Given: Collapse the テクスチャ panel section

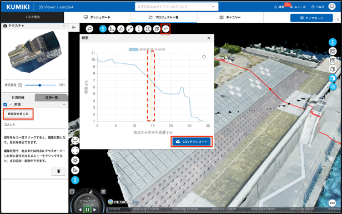Looking at the screenshot, I should (64, 26).
